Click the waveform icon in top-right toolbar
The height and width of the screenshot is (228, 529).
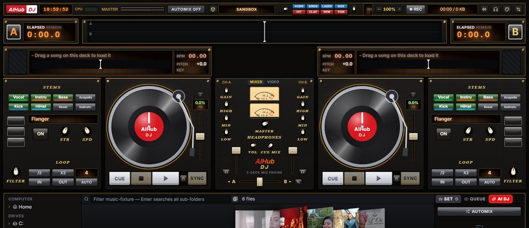[x=484, y=10]
